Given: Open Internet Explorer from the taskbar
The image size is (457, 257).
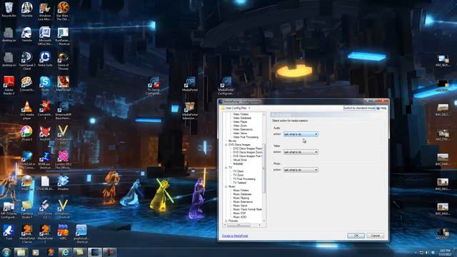Looking at the screenshot, I should [x=65, y=252].
